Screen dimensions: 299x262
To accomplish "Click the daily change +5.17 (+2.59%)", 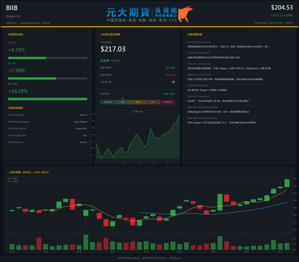I will coord(282,16).
